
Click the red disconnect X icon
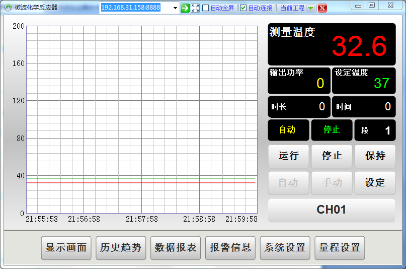coord(322,8)
